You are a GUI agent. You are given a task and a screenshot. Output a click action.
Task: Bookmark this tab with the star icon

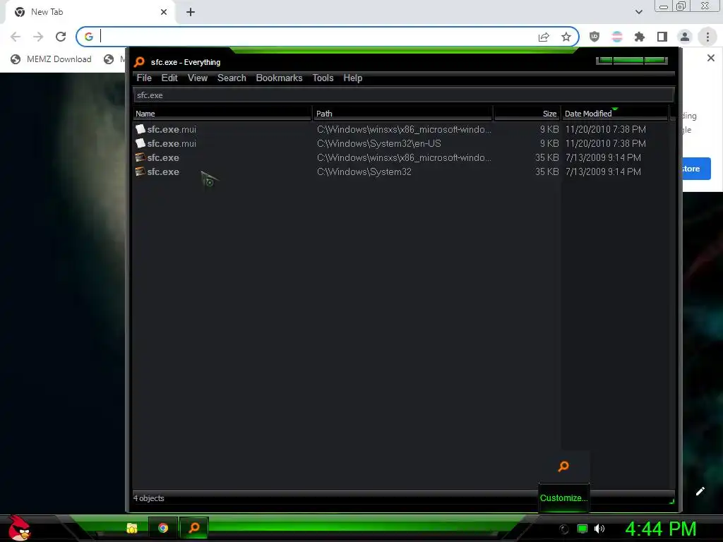tap(566, 37)
